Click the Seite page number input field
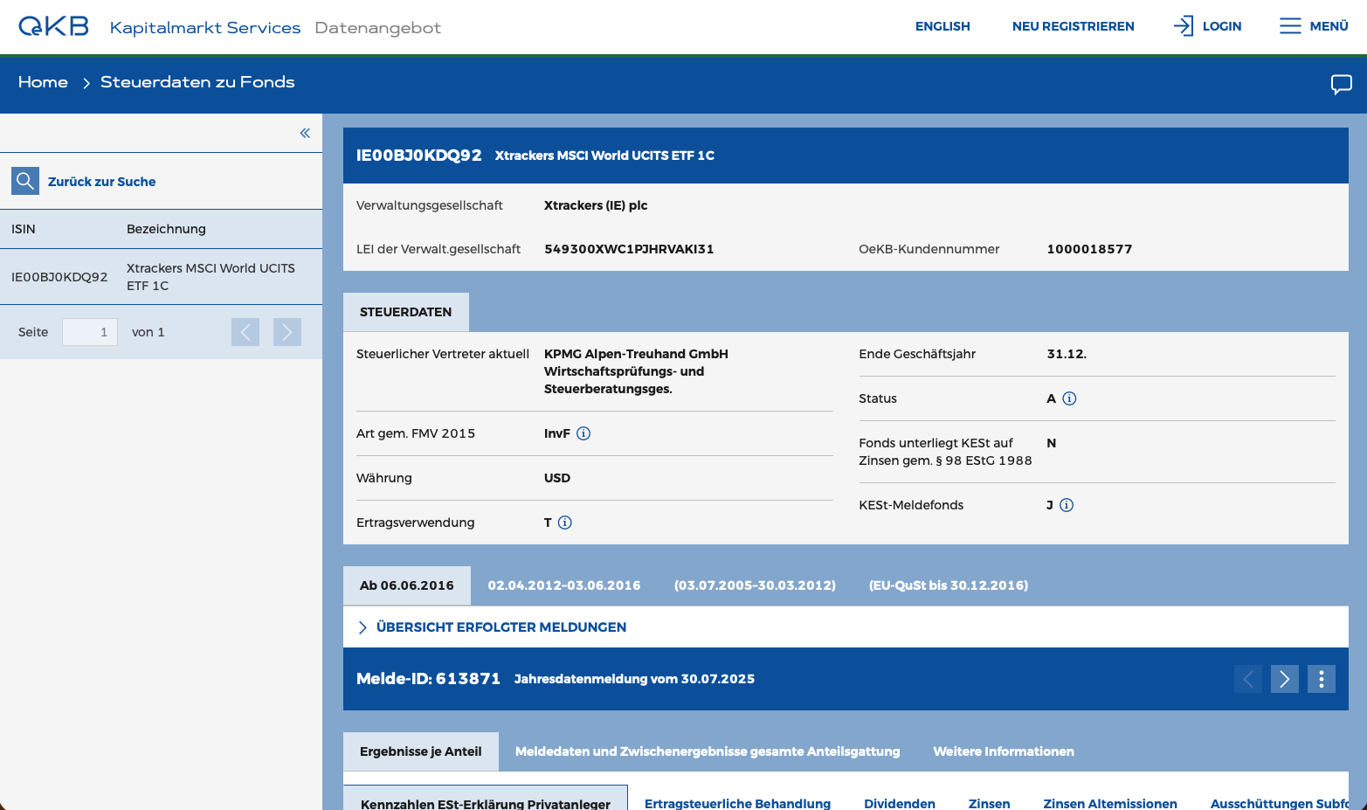The image size is (1367, 810). 89,332
